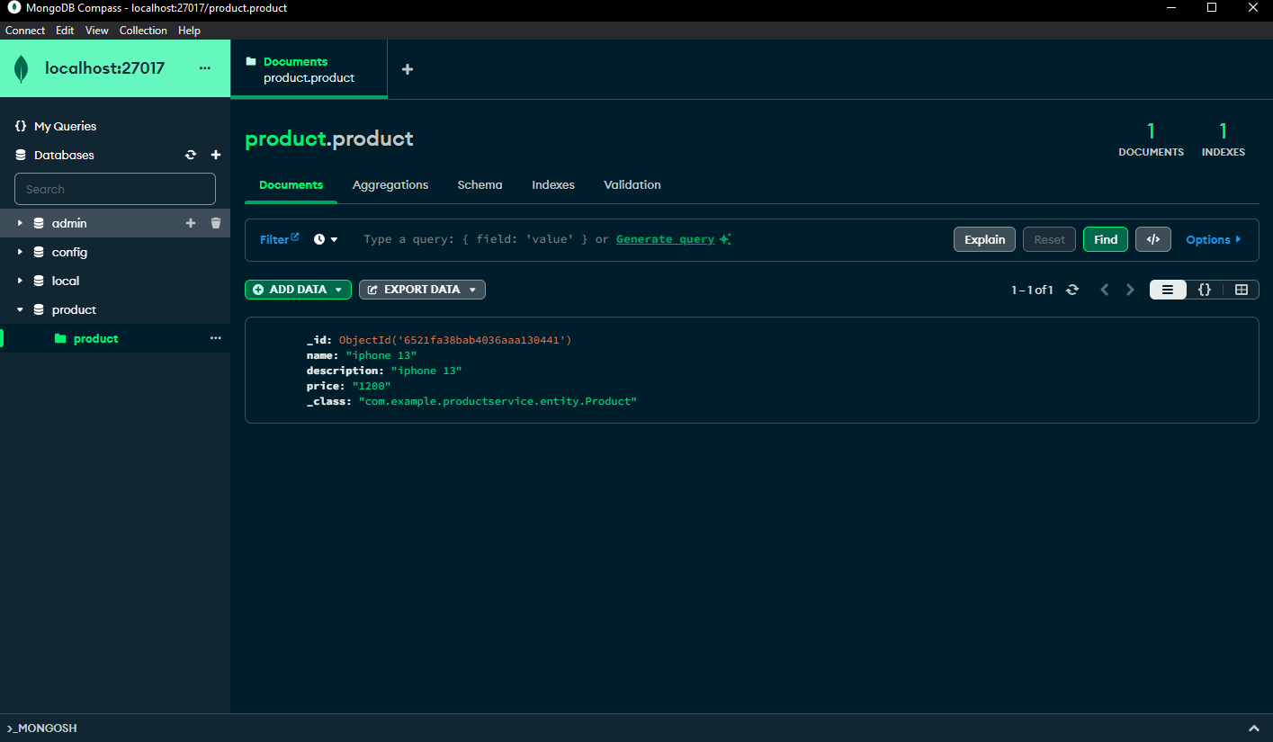Create a new database with the plus icon
Image resolution: width=1273 pixels, height=742 pixels.
[x=216, y=155]
